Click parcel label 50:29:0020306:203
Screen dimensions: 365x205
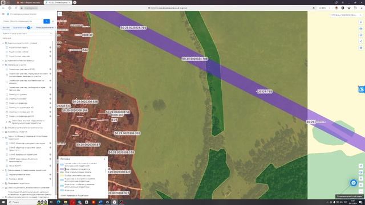(x=127, y=133)
